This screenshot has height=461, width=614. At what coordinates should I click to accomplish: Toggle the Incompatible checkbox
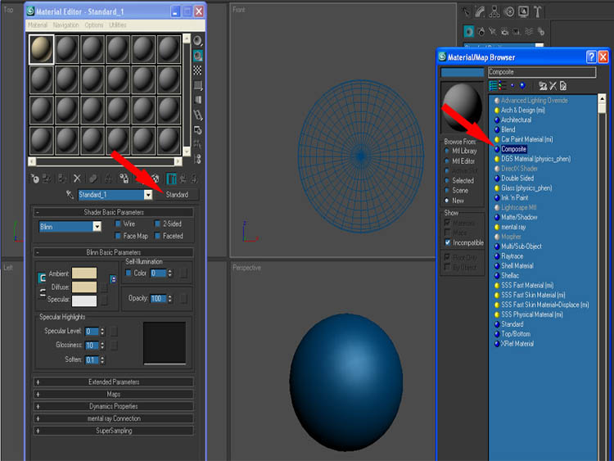(x=447, y=242)
